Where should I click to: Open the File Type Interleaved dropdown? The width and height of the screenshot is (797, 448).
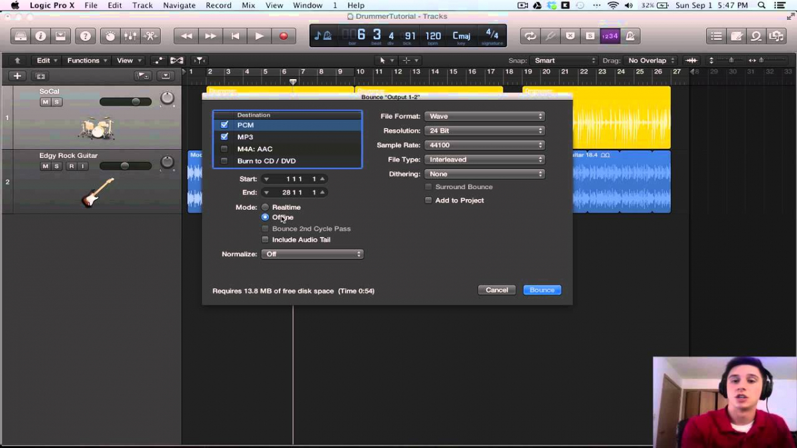[x=485, y=159]
